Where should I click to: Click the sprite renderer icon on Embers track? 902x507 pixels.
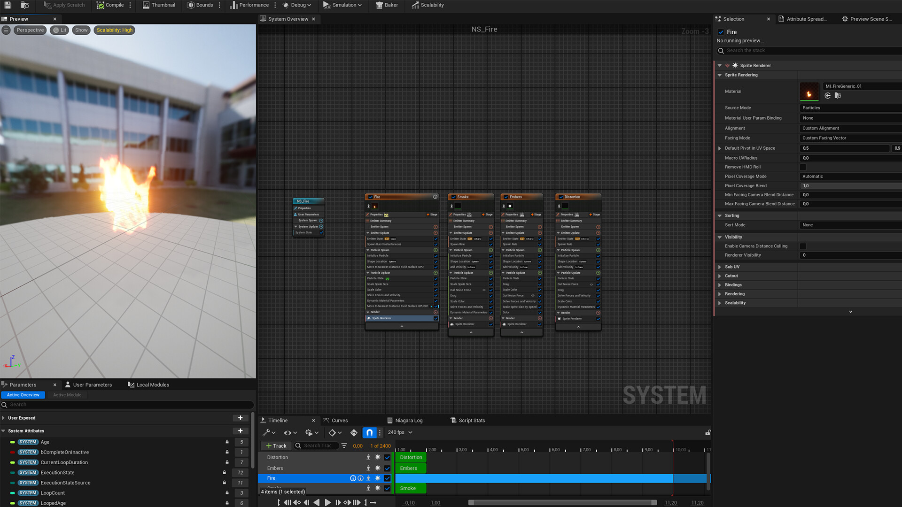[377, 468]
